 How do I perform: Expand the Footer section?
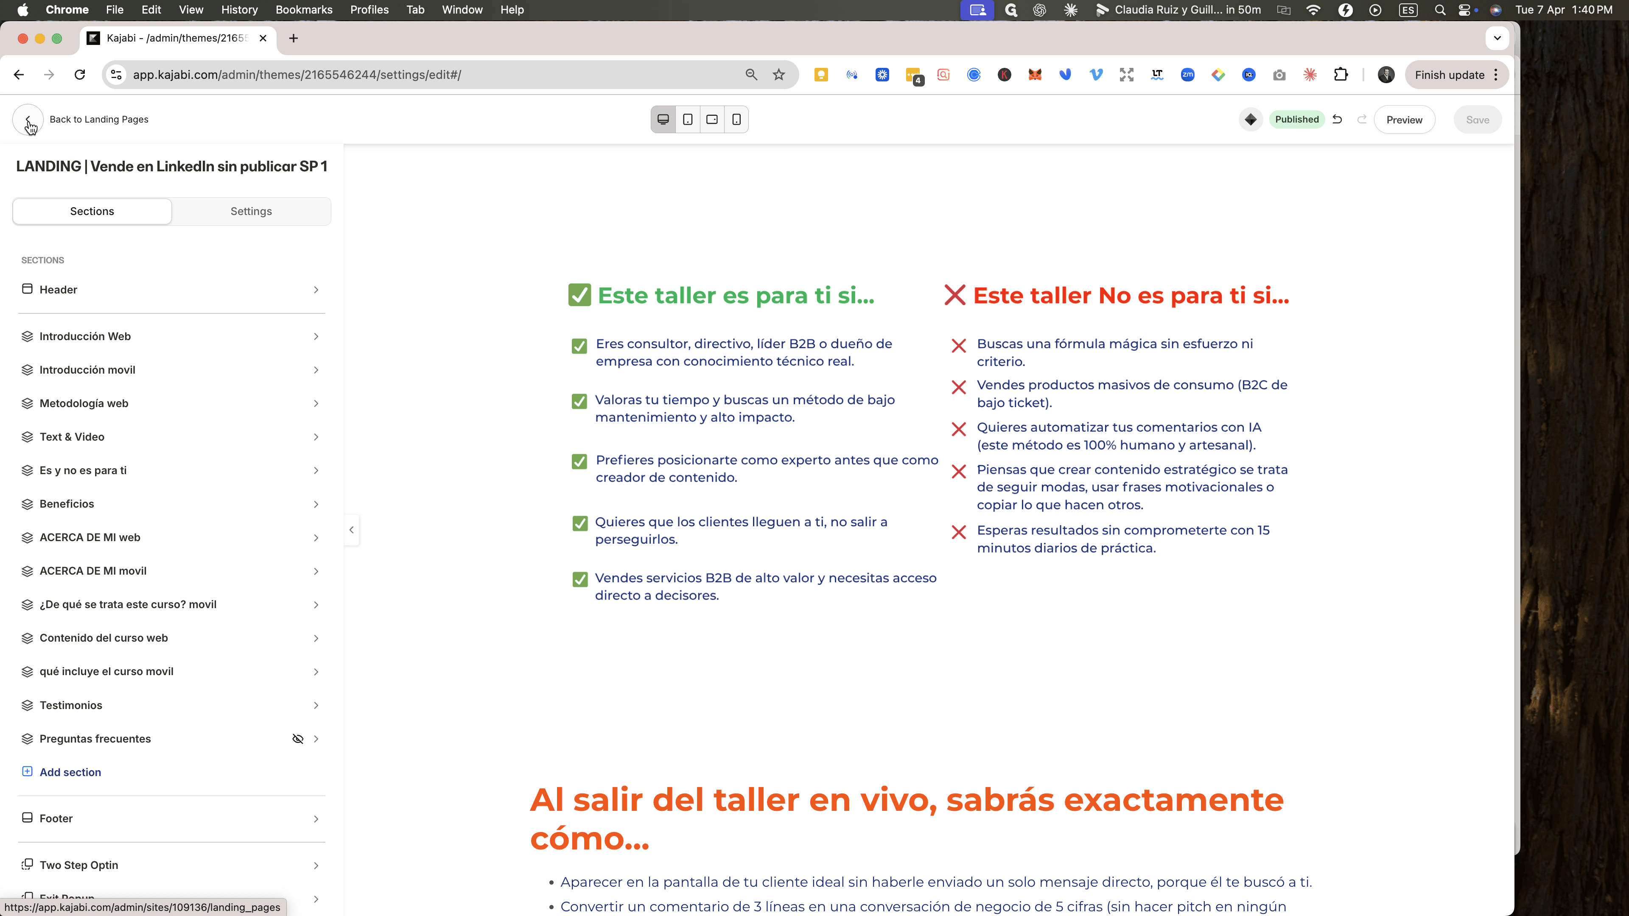pyautogui.click(x=171, y=818)
